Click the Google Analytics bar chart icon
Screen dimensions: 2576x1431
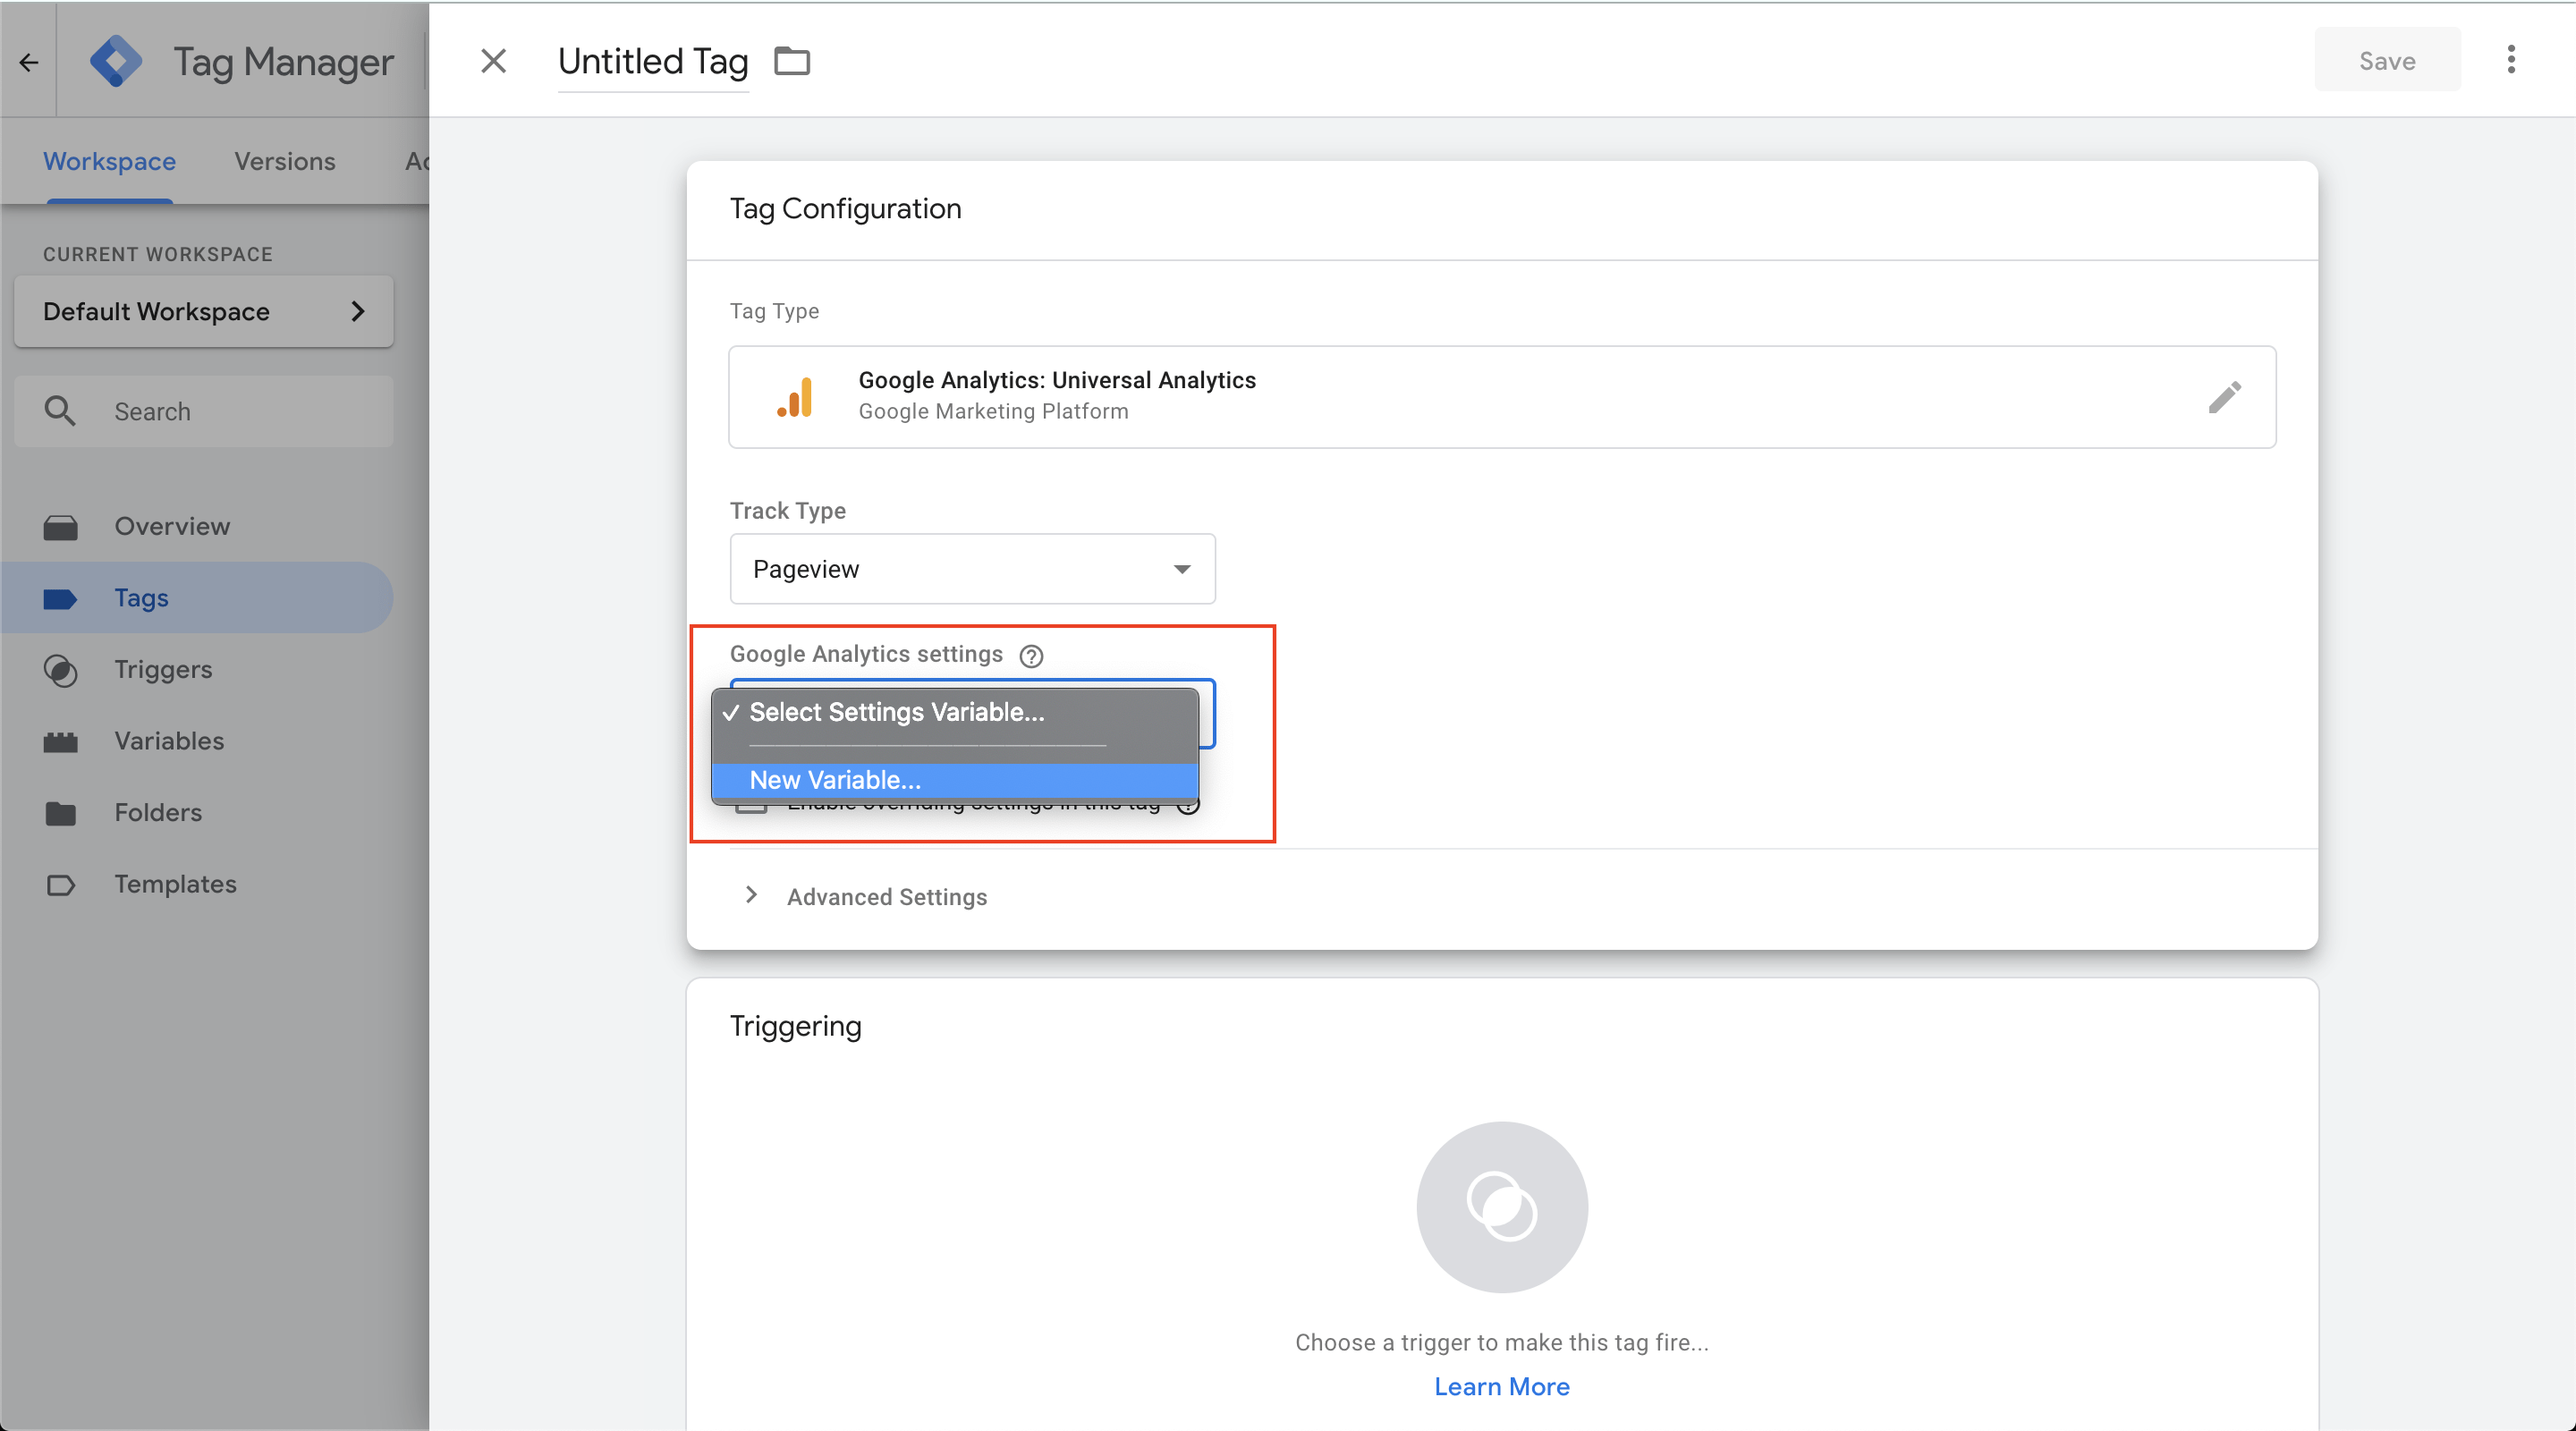[x=796, y=397]
